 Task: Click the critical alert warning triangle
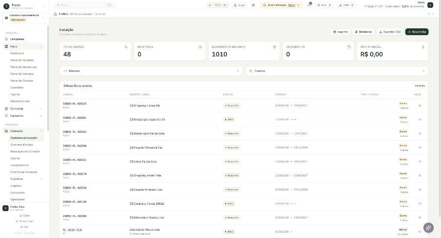[x=55, y=14]
